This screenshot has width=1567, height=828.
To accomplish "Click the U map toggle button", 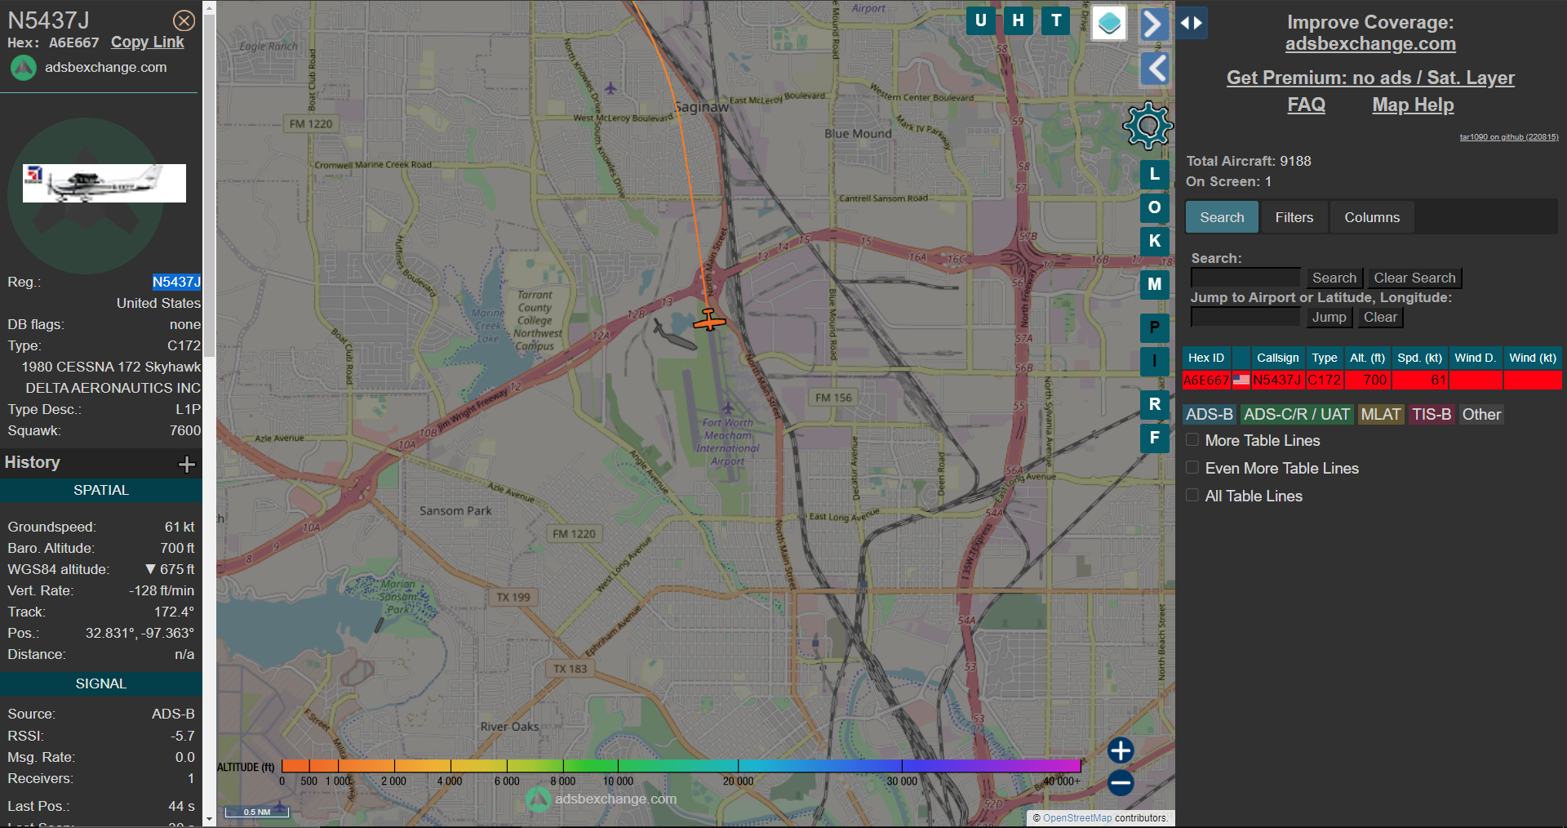I will pyautogui.click(x=980, y=20).
